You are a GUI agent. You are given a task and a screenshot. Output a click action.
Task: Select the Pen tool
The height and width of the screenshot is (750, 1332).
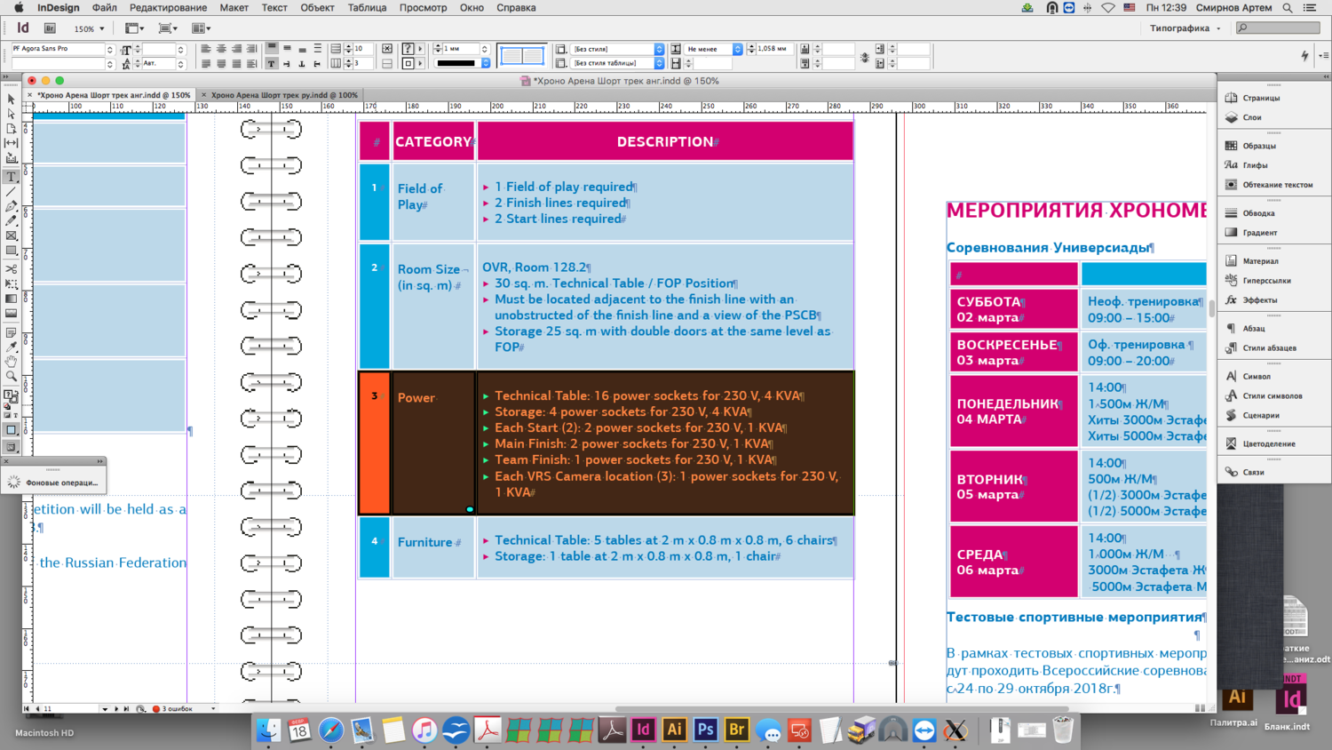pyautogui.click(x=12, y=206)
